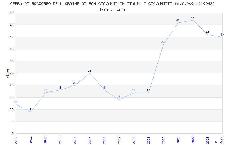Click the data label 14 for year 2017

pyautogui.click(x=119, y=97)
